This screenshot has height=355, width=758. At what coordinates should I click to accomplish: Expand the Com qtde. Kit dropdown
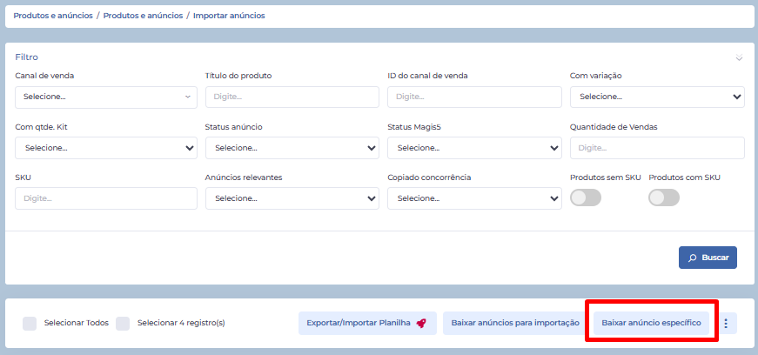pos(106,148)
